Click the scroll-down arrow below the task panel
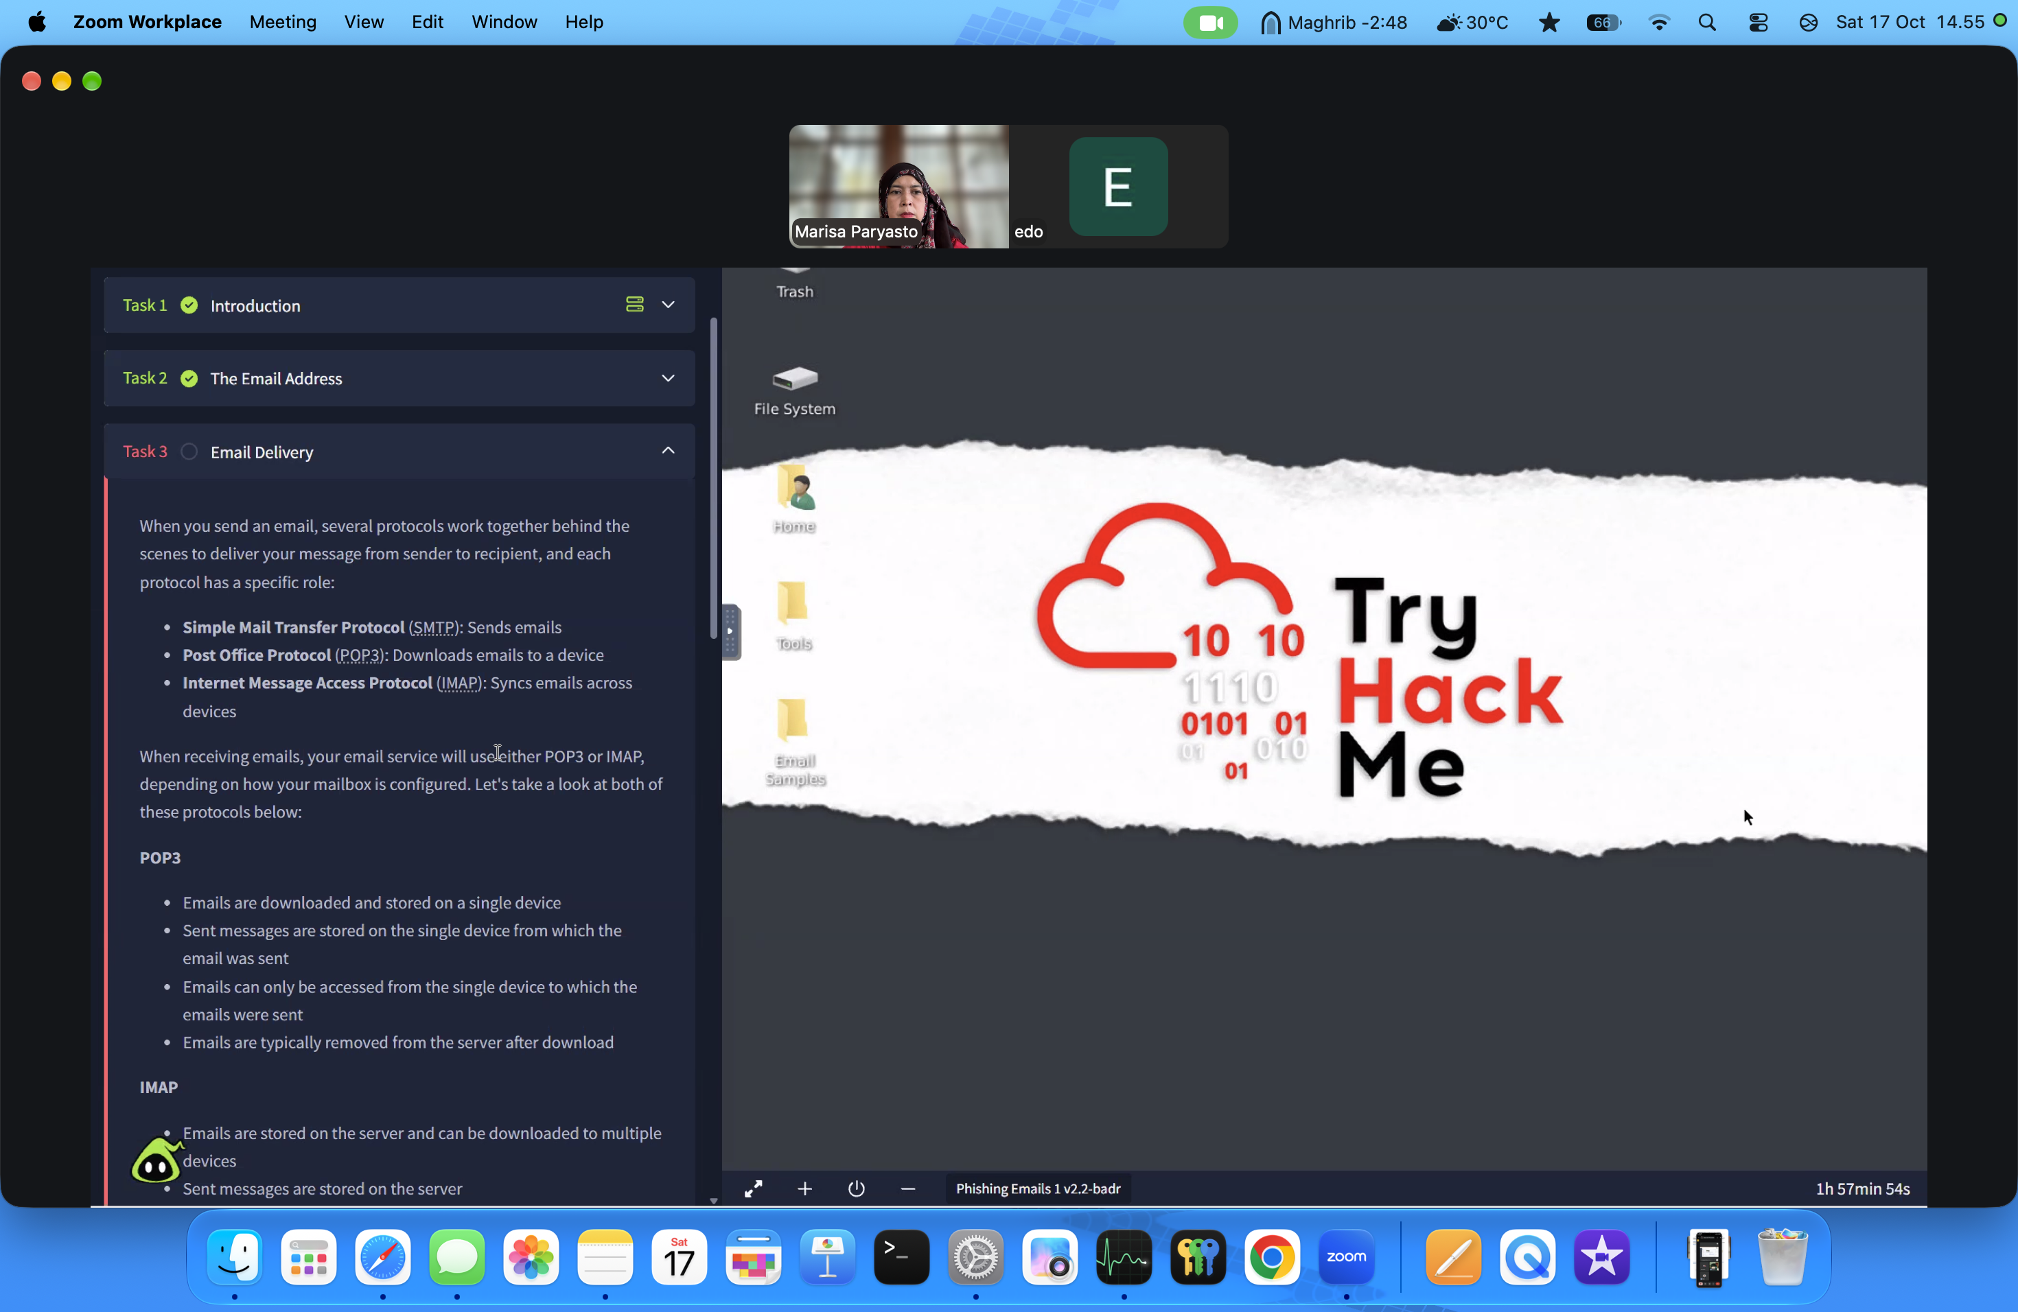The width and height of the screenshot is (2018, 1312). (713, 1201)
